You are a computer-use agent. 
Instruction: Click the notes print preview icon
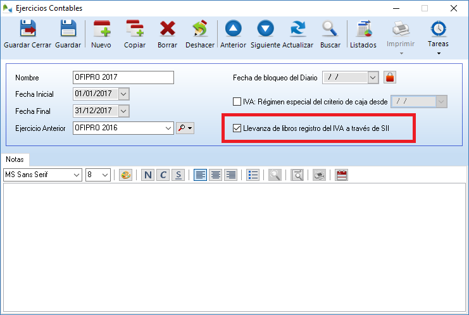297,175
